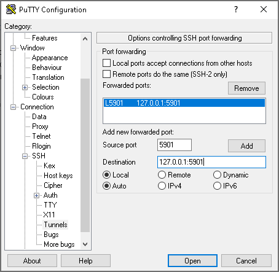Select the L5901 127.0.0.1:5901 forwarded entry

click(x=184, y=103)
